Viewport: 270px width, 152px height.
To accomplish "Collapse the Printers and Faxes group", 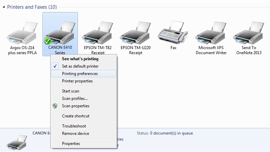I will [4, 7].
